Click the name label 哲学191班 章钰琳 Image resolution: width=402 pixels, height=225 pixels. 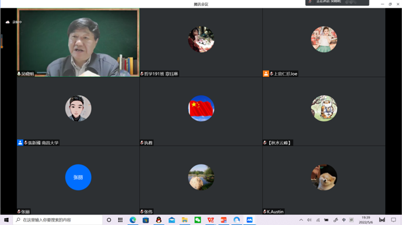[x=161, y=74]
